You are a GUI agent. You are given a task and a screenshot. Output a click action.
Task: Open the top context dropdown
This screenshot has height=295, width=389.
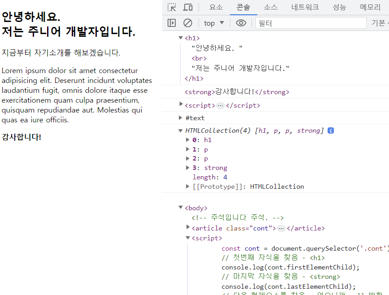pyautogui.click(x=214, y=23)
